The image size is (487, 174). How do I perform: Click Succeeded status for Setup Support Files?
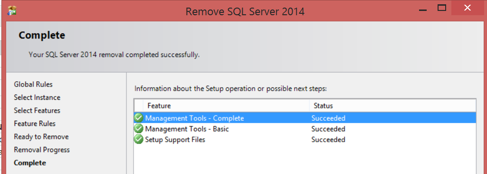click(328, 139)
